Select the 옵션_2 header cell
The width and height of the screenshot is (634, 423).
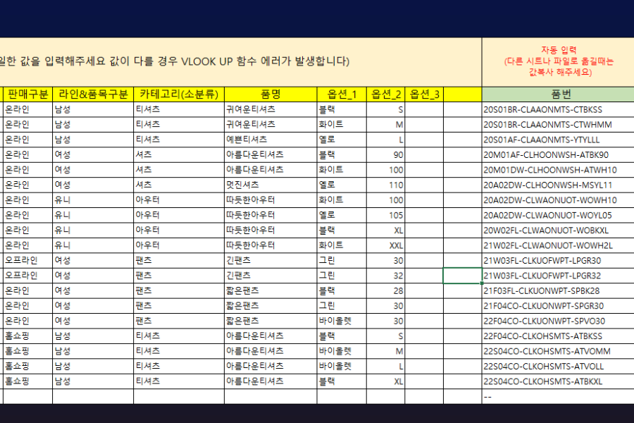pos(386,94)
